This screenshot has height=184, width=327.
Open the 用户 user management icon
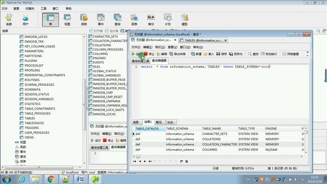(26, 19)
